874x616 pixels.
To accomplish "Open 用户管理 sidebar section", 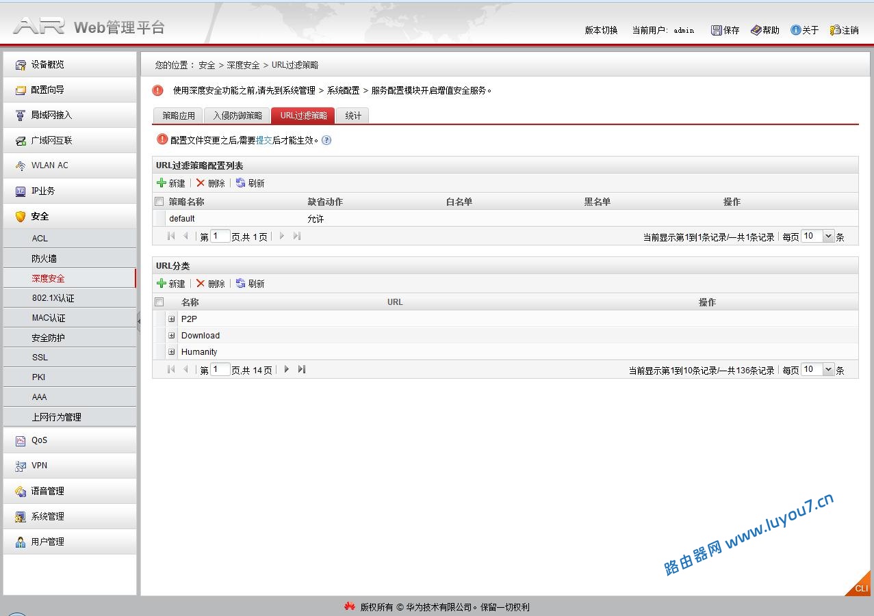I will pos(69,541).
